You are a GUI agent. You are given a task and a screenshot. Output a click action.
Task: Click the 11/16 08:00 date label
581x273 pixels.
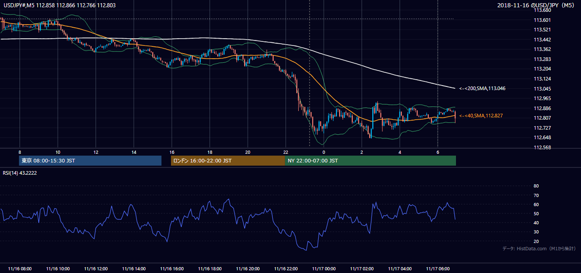pyautogui.click(x=20, y=269)
